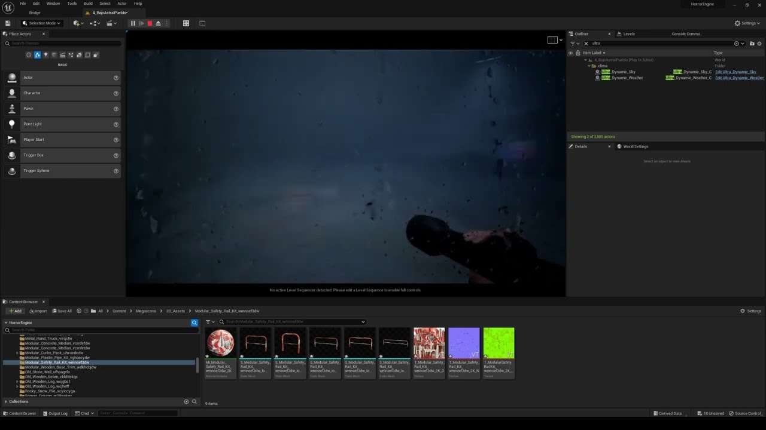Switch to the Console Commands tab
This screenshot has width=766, height=430.
[686, 34]
